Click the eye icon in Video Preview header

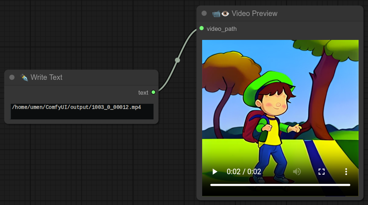pyautogui.click(x=225, y=13)
